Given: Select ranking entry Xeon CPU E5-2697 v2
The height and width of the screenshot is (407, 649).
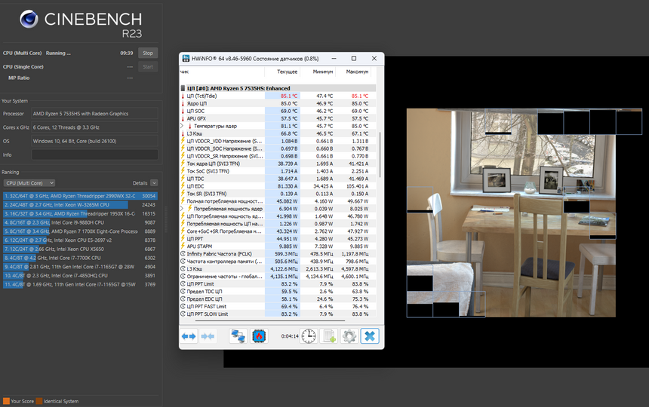Looking at the screenshot, I should click(x=80, y=240).
